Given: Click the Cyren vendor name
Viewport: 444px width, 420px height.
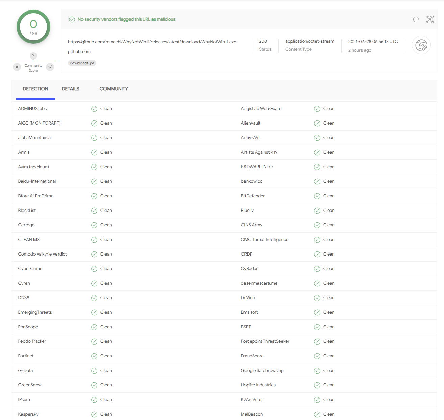Looking at the screenshot, I should coord(24,283).
